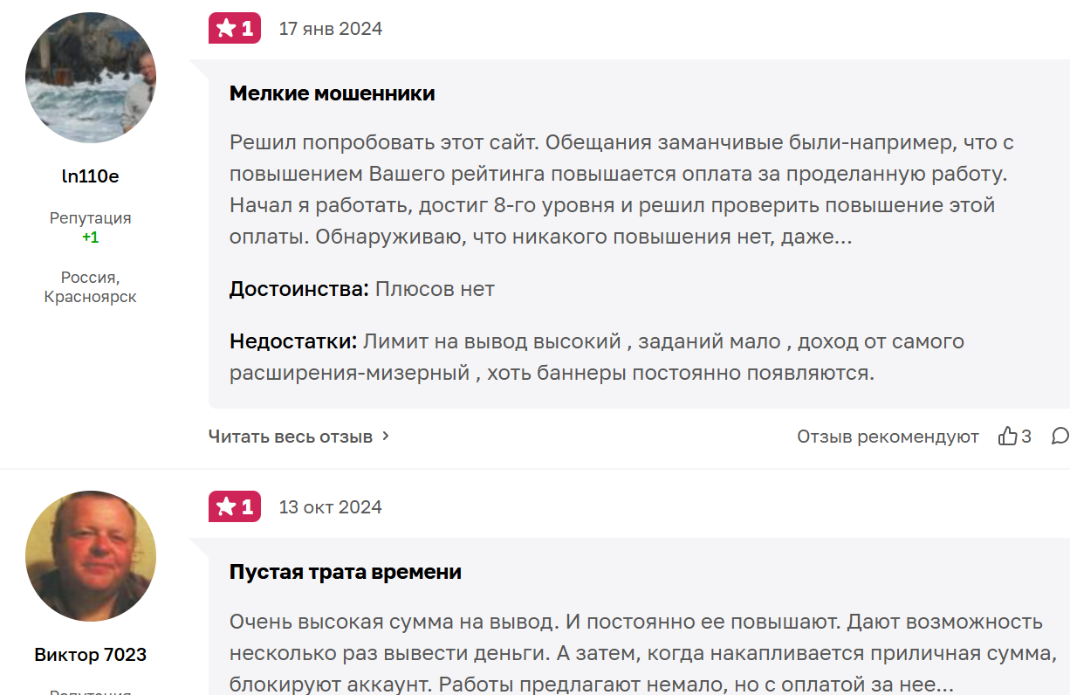Click the 'Достоинства:' label
The width and height of the screenshot is (1070, 695).
(299, 289)
